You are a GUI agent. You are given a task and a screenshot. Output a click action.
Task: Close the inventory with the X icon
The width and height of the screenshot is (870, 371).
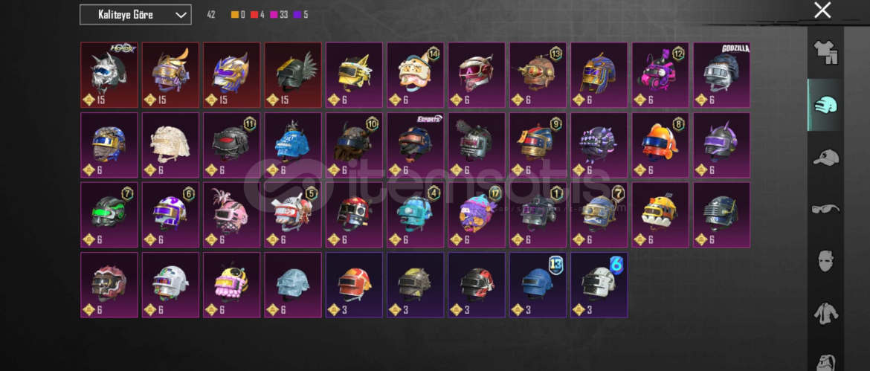[x=822, y=10]
